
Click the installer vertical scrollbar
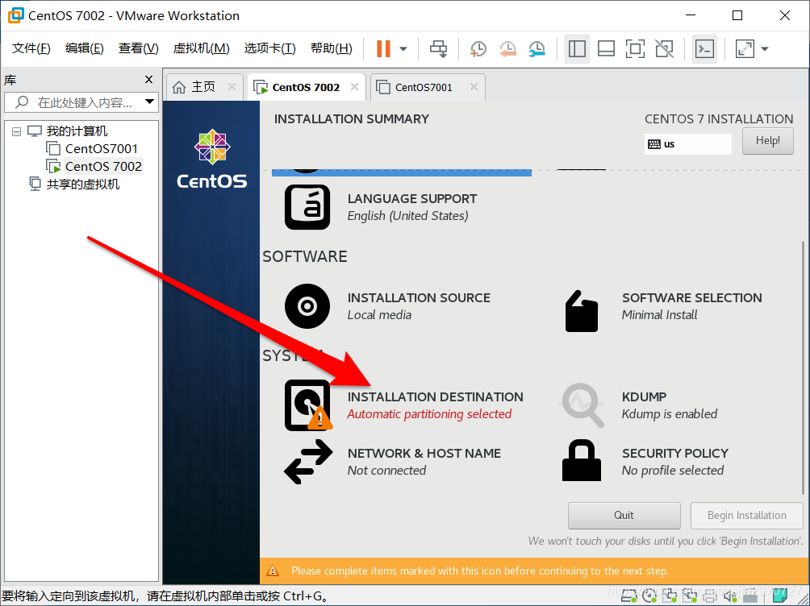pos(802,367)
